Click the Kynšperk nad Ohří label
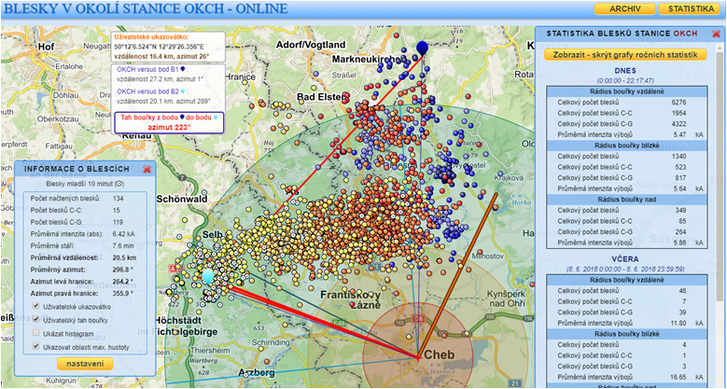Screen dimensions: 727x389 tap(509, 299)
